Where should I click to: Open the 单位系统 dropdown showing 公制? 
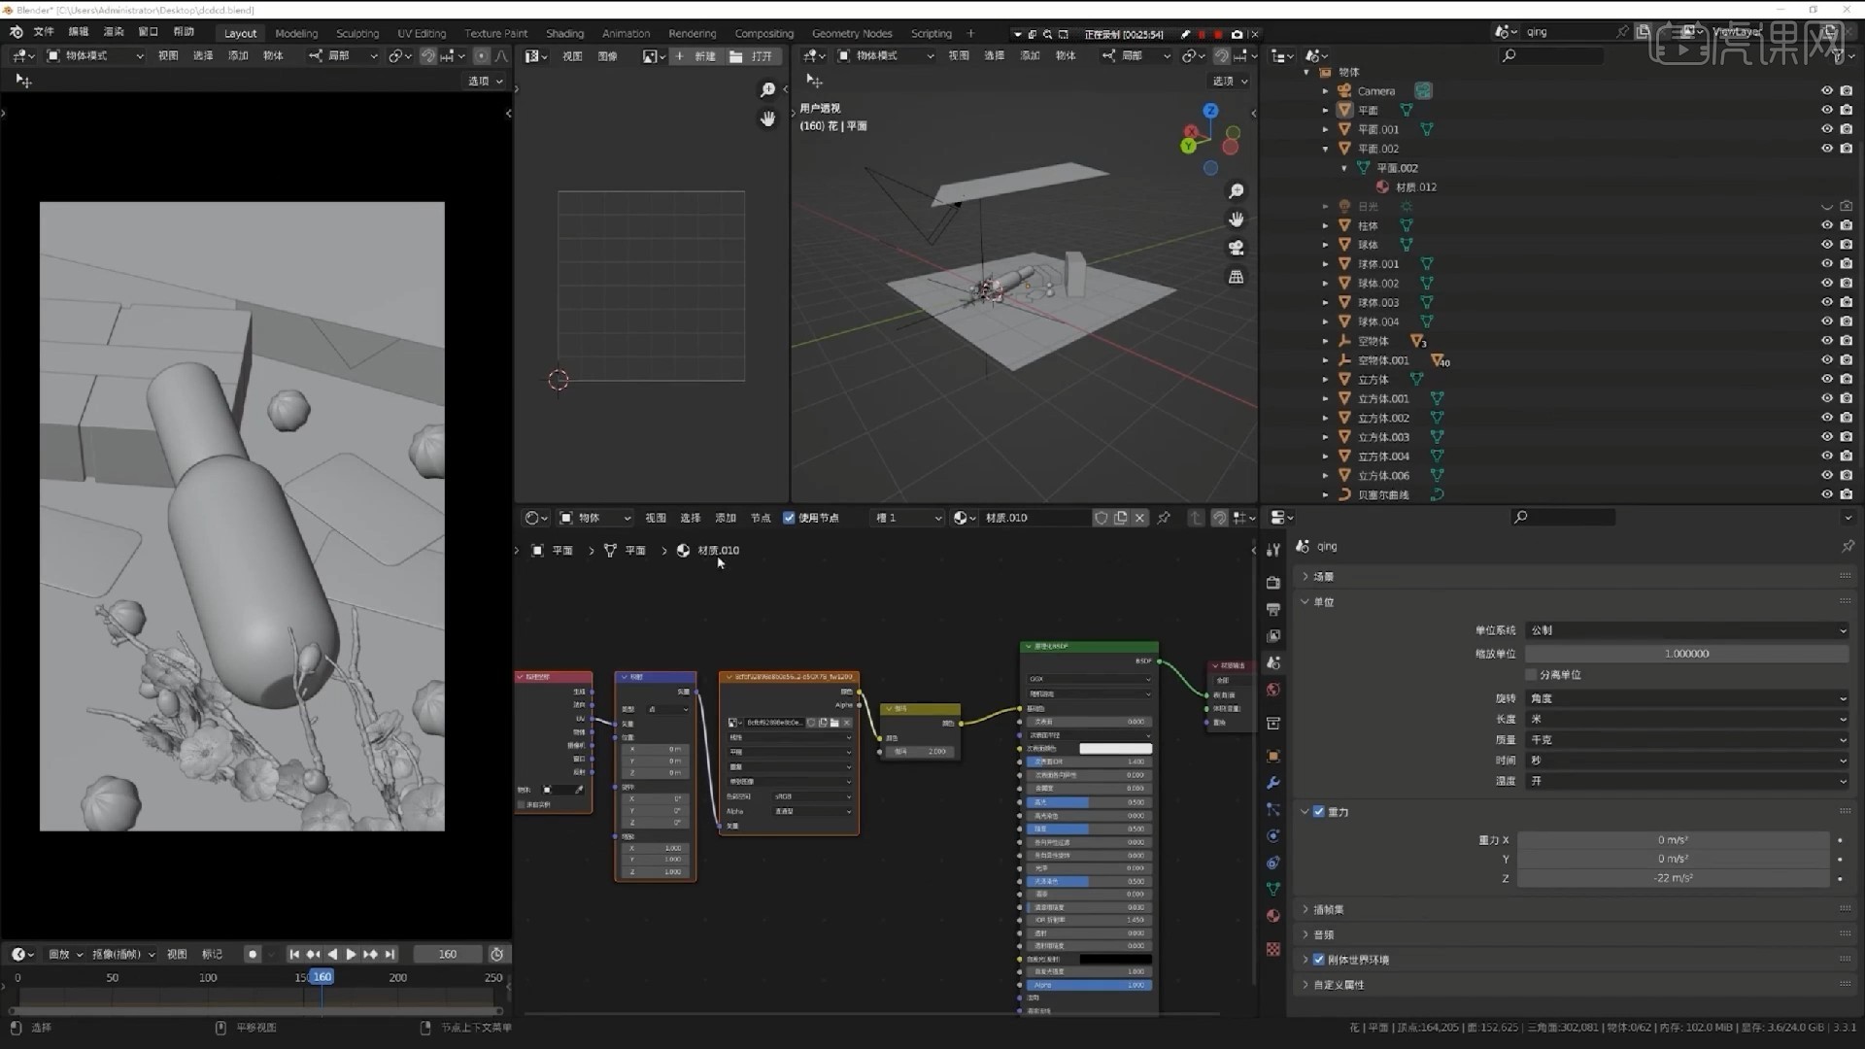coord(1687,630)
